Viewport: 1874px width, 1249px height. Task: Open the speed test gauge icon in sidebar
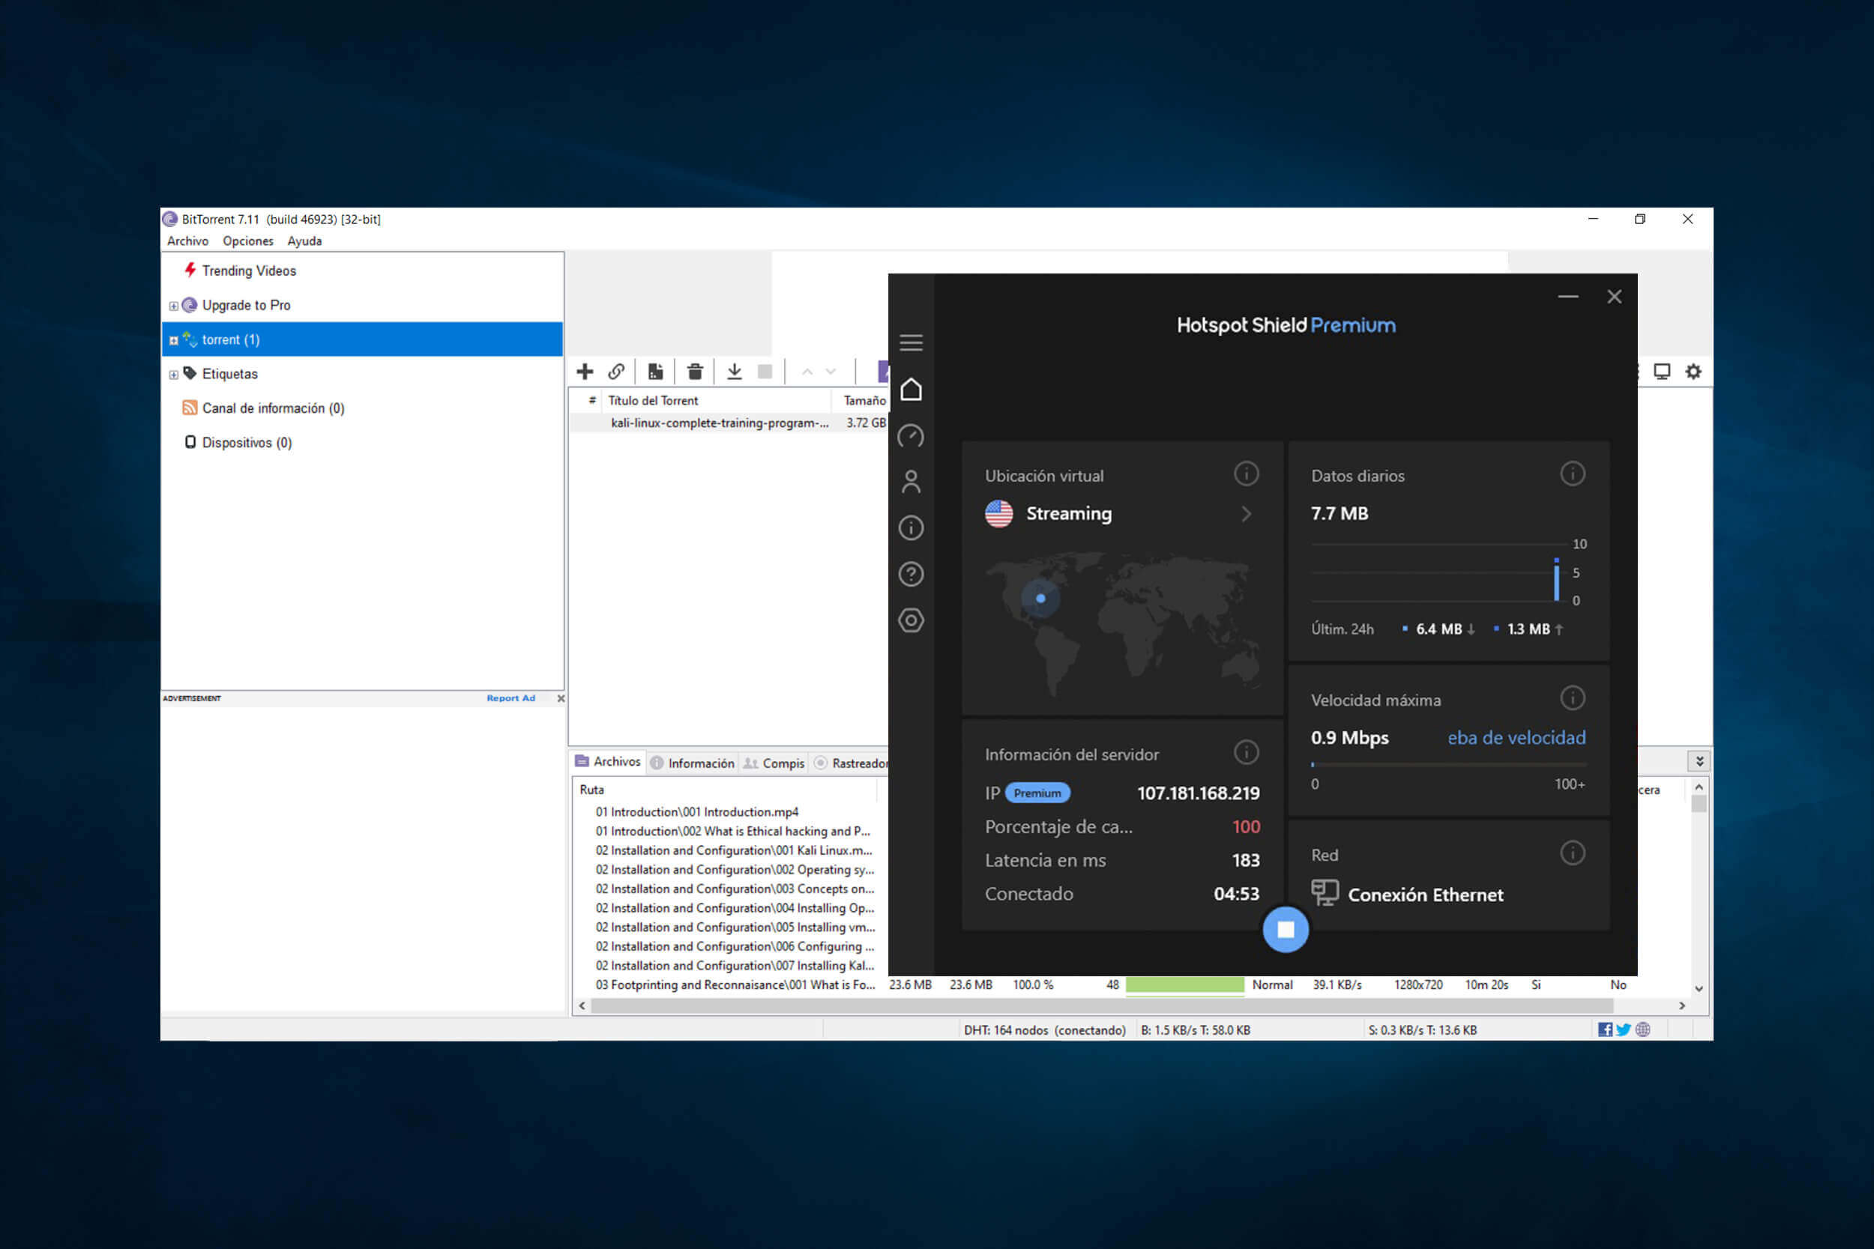(911, 436)
